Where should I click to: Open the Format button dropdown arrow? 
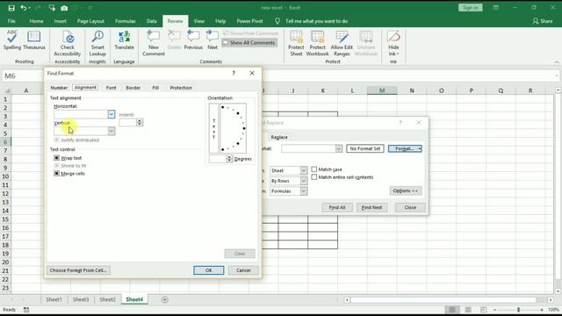pos(420,148)
